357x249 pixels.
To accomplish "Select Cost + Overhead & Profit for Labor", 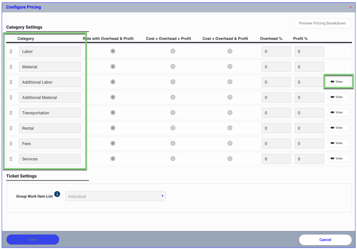I will [230, 51].
